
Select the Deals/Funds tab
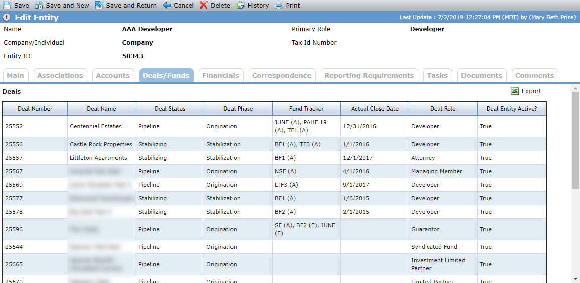[166, 75]
